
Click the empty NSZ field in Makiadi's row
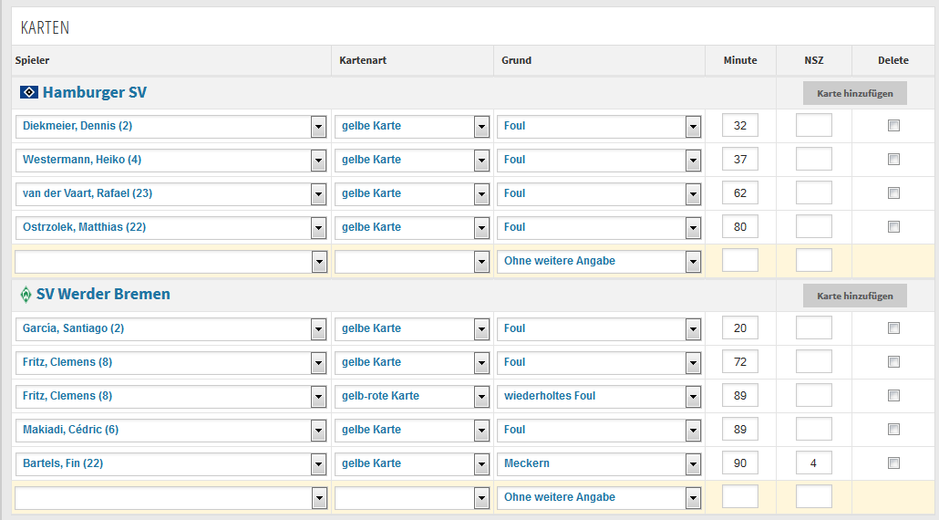pyautogui.click(x=814, y=429)
